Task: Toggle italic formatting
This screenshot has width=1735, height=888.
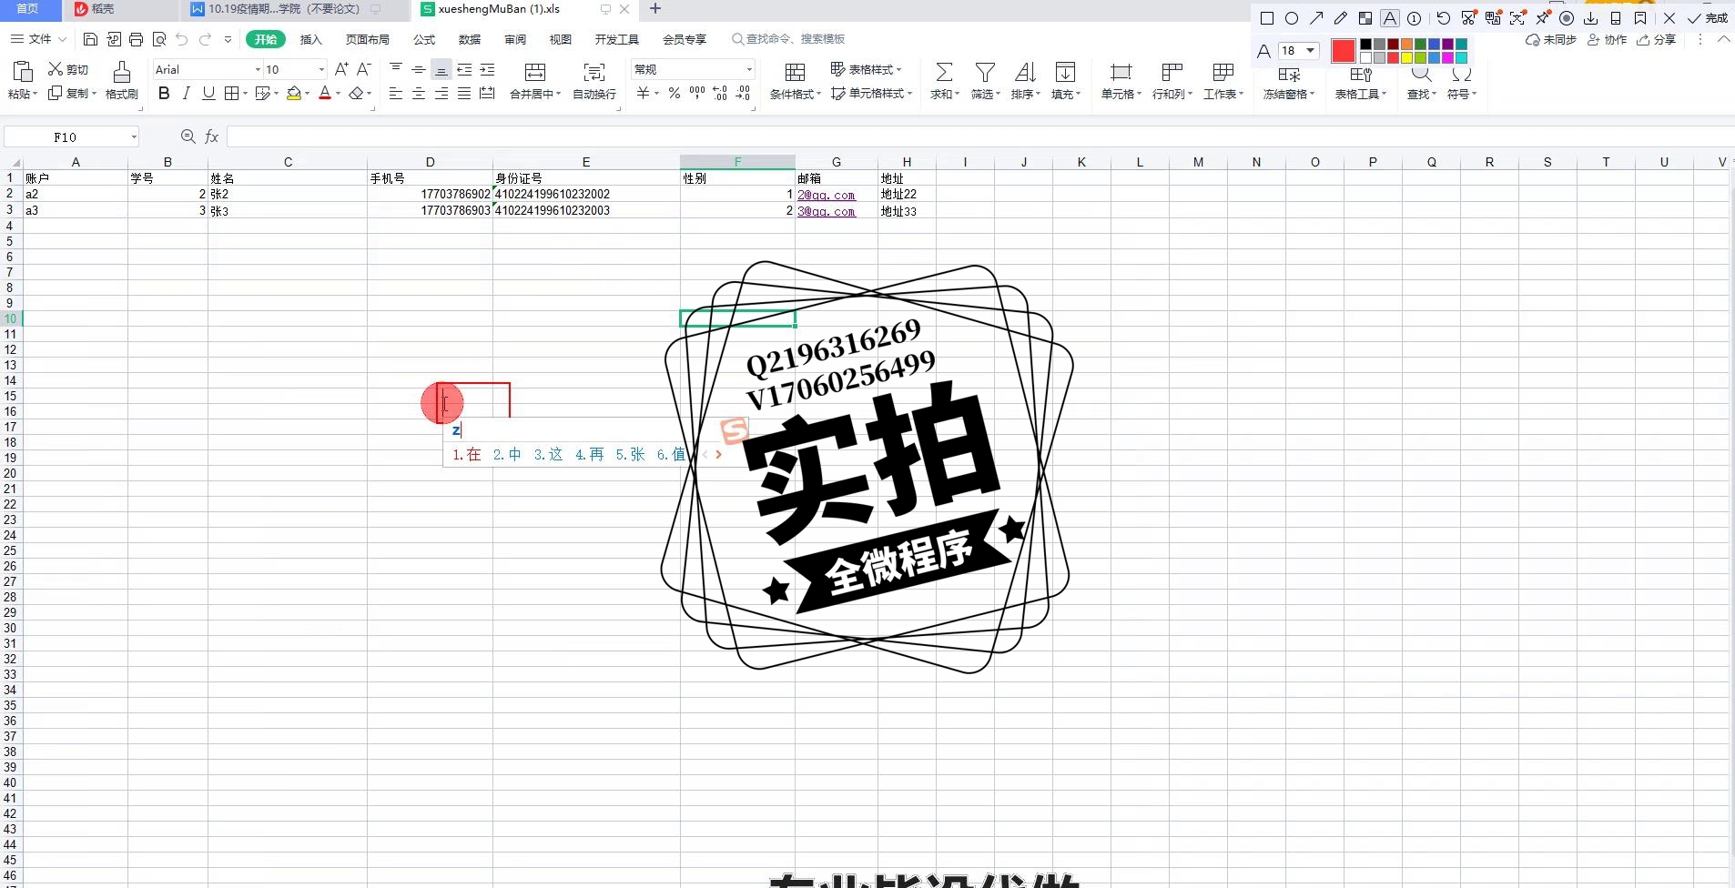Action: coord(187,93)
